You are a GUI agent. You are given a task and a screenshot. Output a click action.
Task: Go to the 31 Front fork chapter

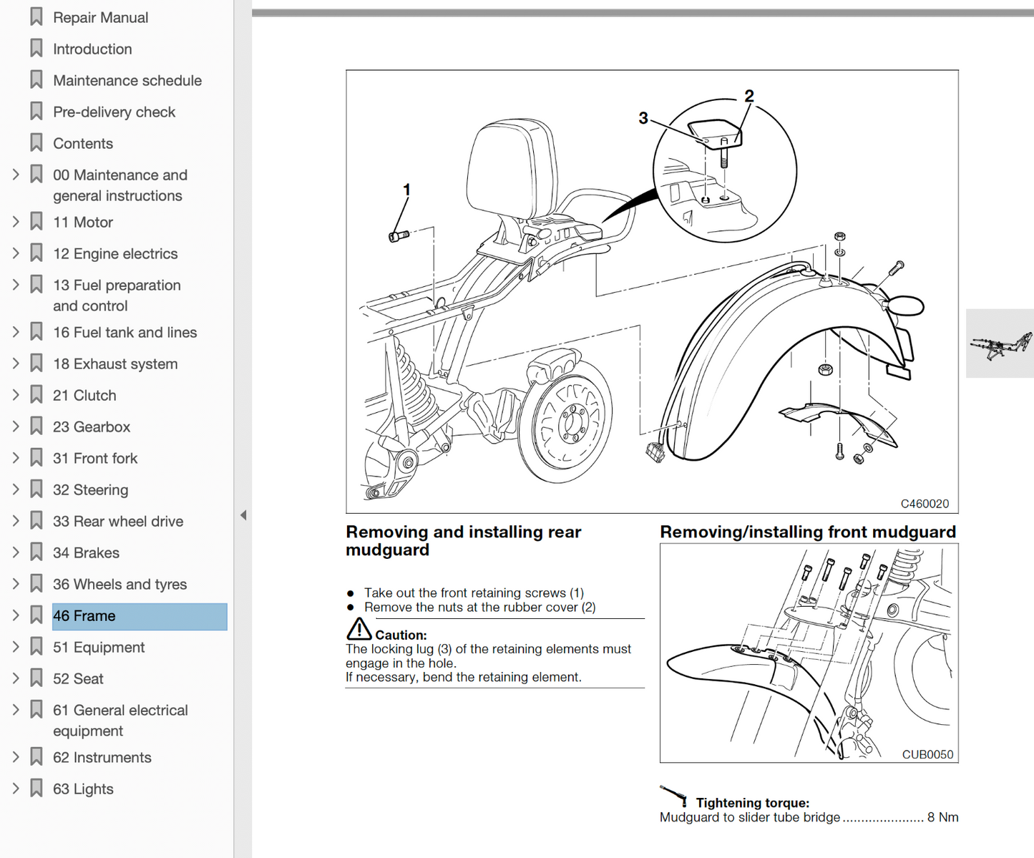pos(94,458)
